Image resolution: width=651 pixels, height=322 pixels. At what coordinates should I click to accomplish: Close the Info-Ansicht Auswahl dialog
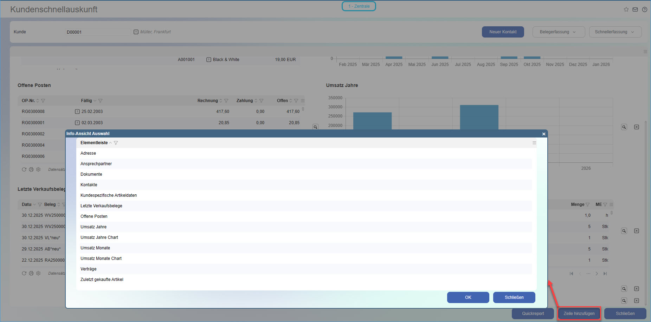point(543,134)
